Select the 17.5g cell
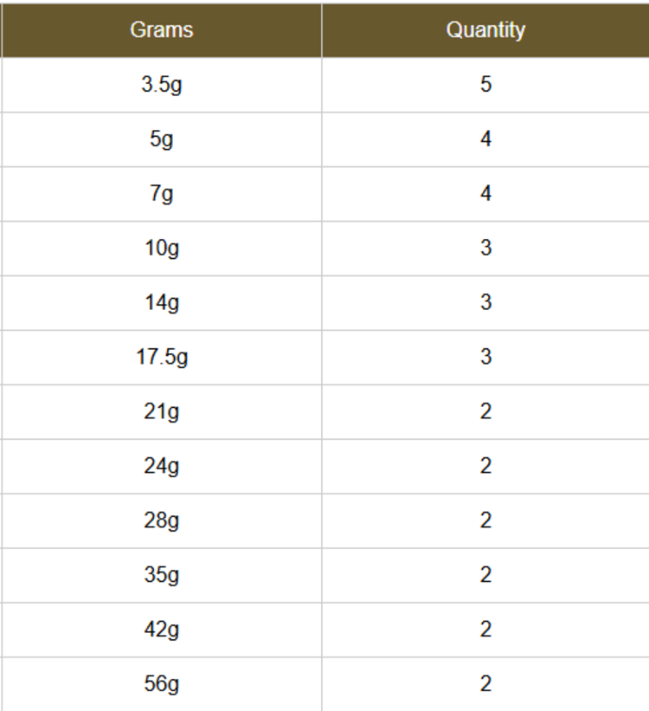 click(x=162, y=358)
